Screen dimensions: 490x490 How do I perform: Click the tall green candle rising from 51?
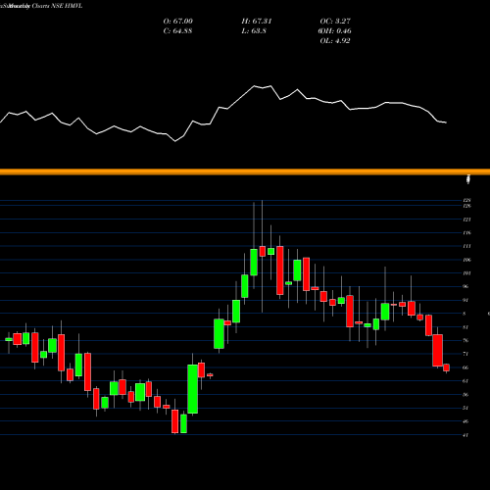pyautogui.click(x=192, y=389)
